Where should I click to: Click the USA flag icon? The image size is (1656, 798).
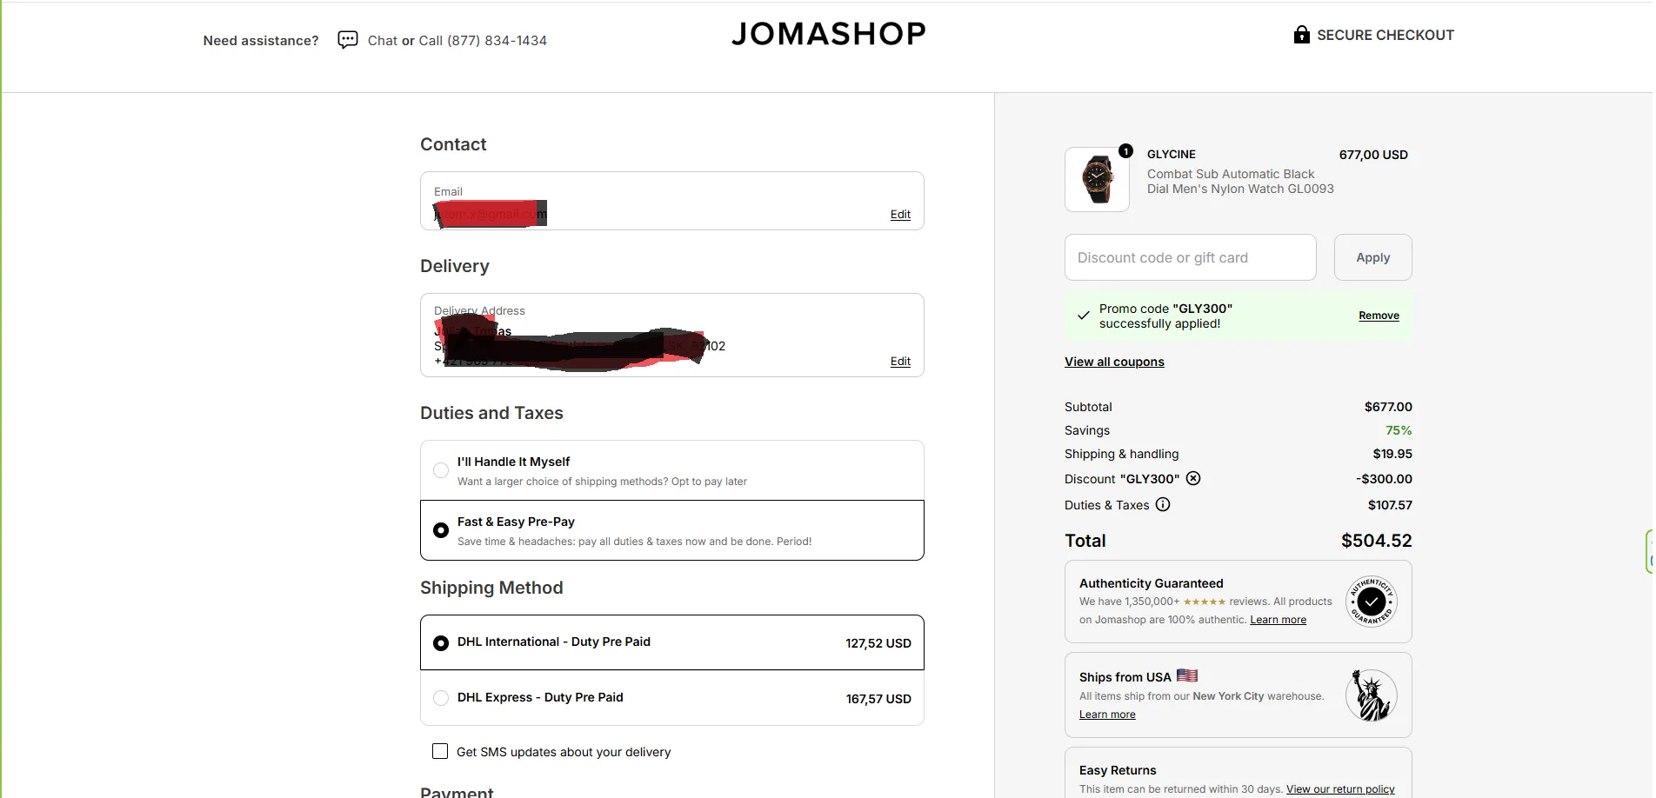tap(1187, 675)
